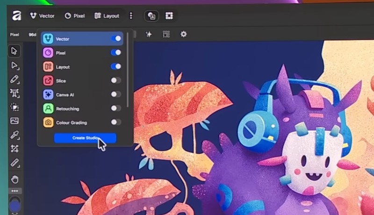Image resolution: width=374 pixels, height=215 pixels.
Task: Select the Artistic Text tool
Action: click(x=14, y=93)
